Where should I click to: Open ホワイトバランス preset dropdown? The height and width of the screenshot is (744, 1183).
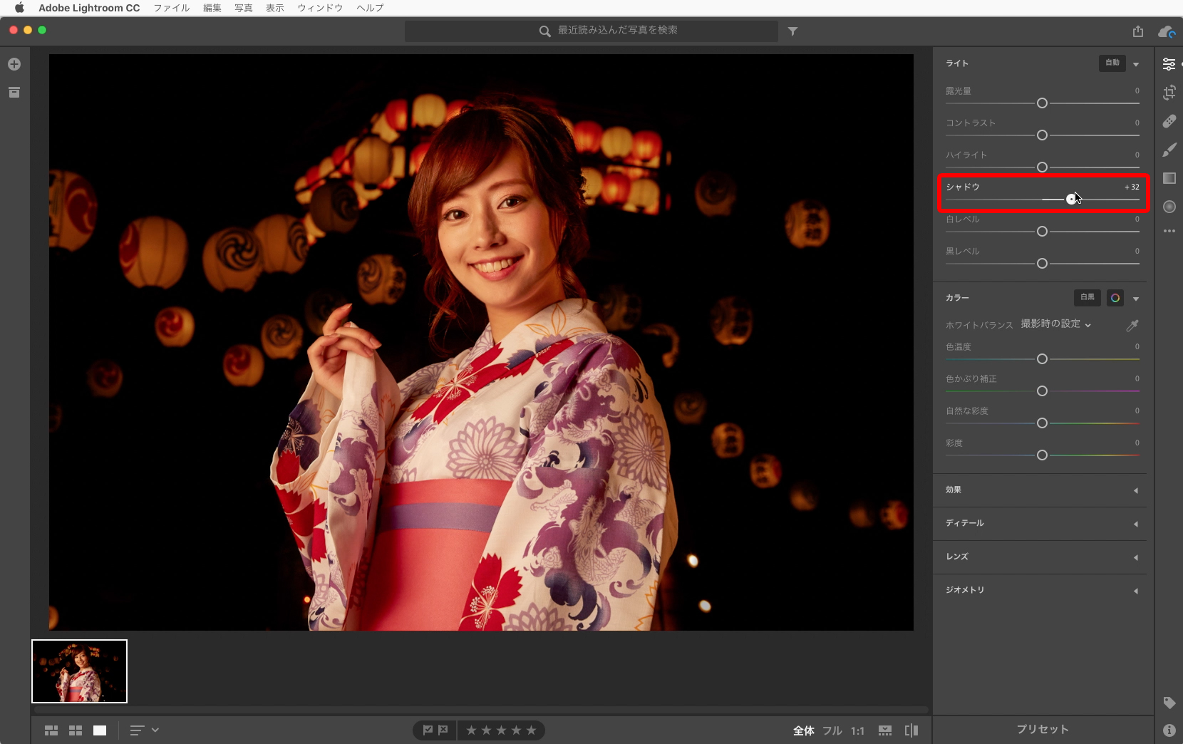(1055, 324)
